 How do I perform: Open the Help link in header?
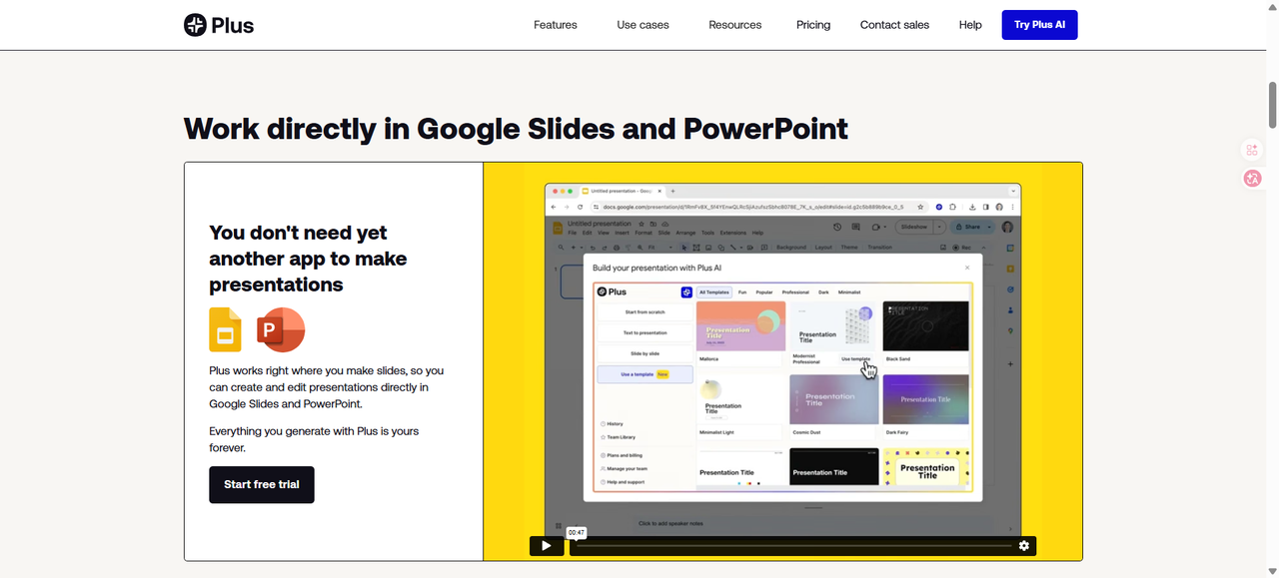(970, 25)
